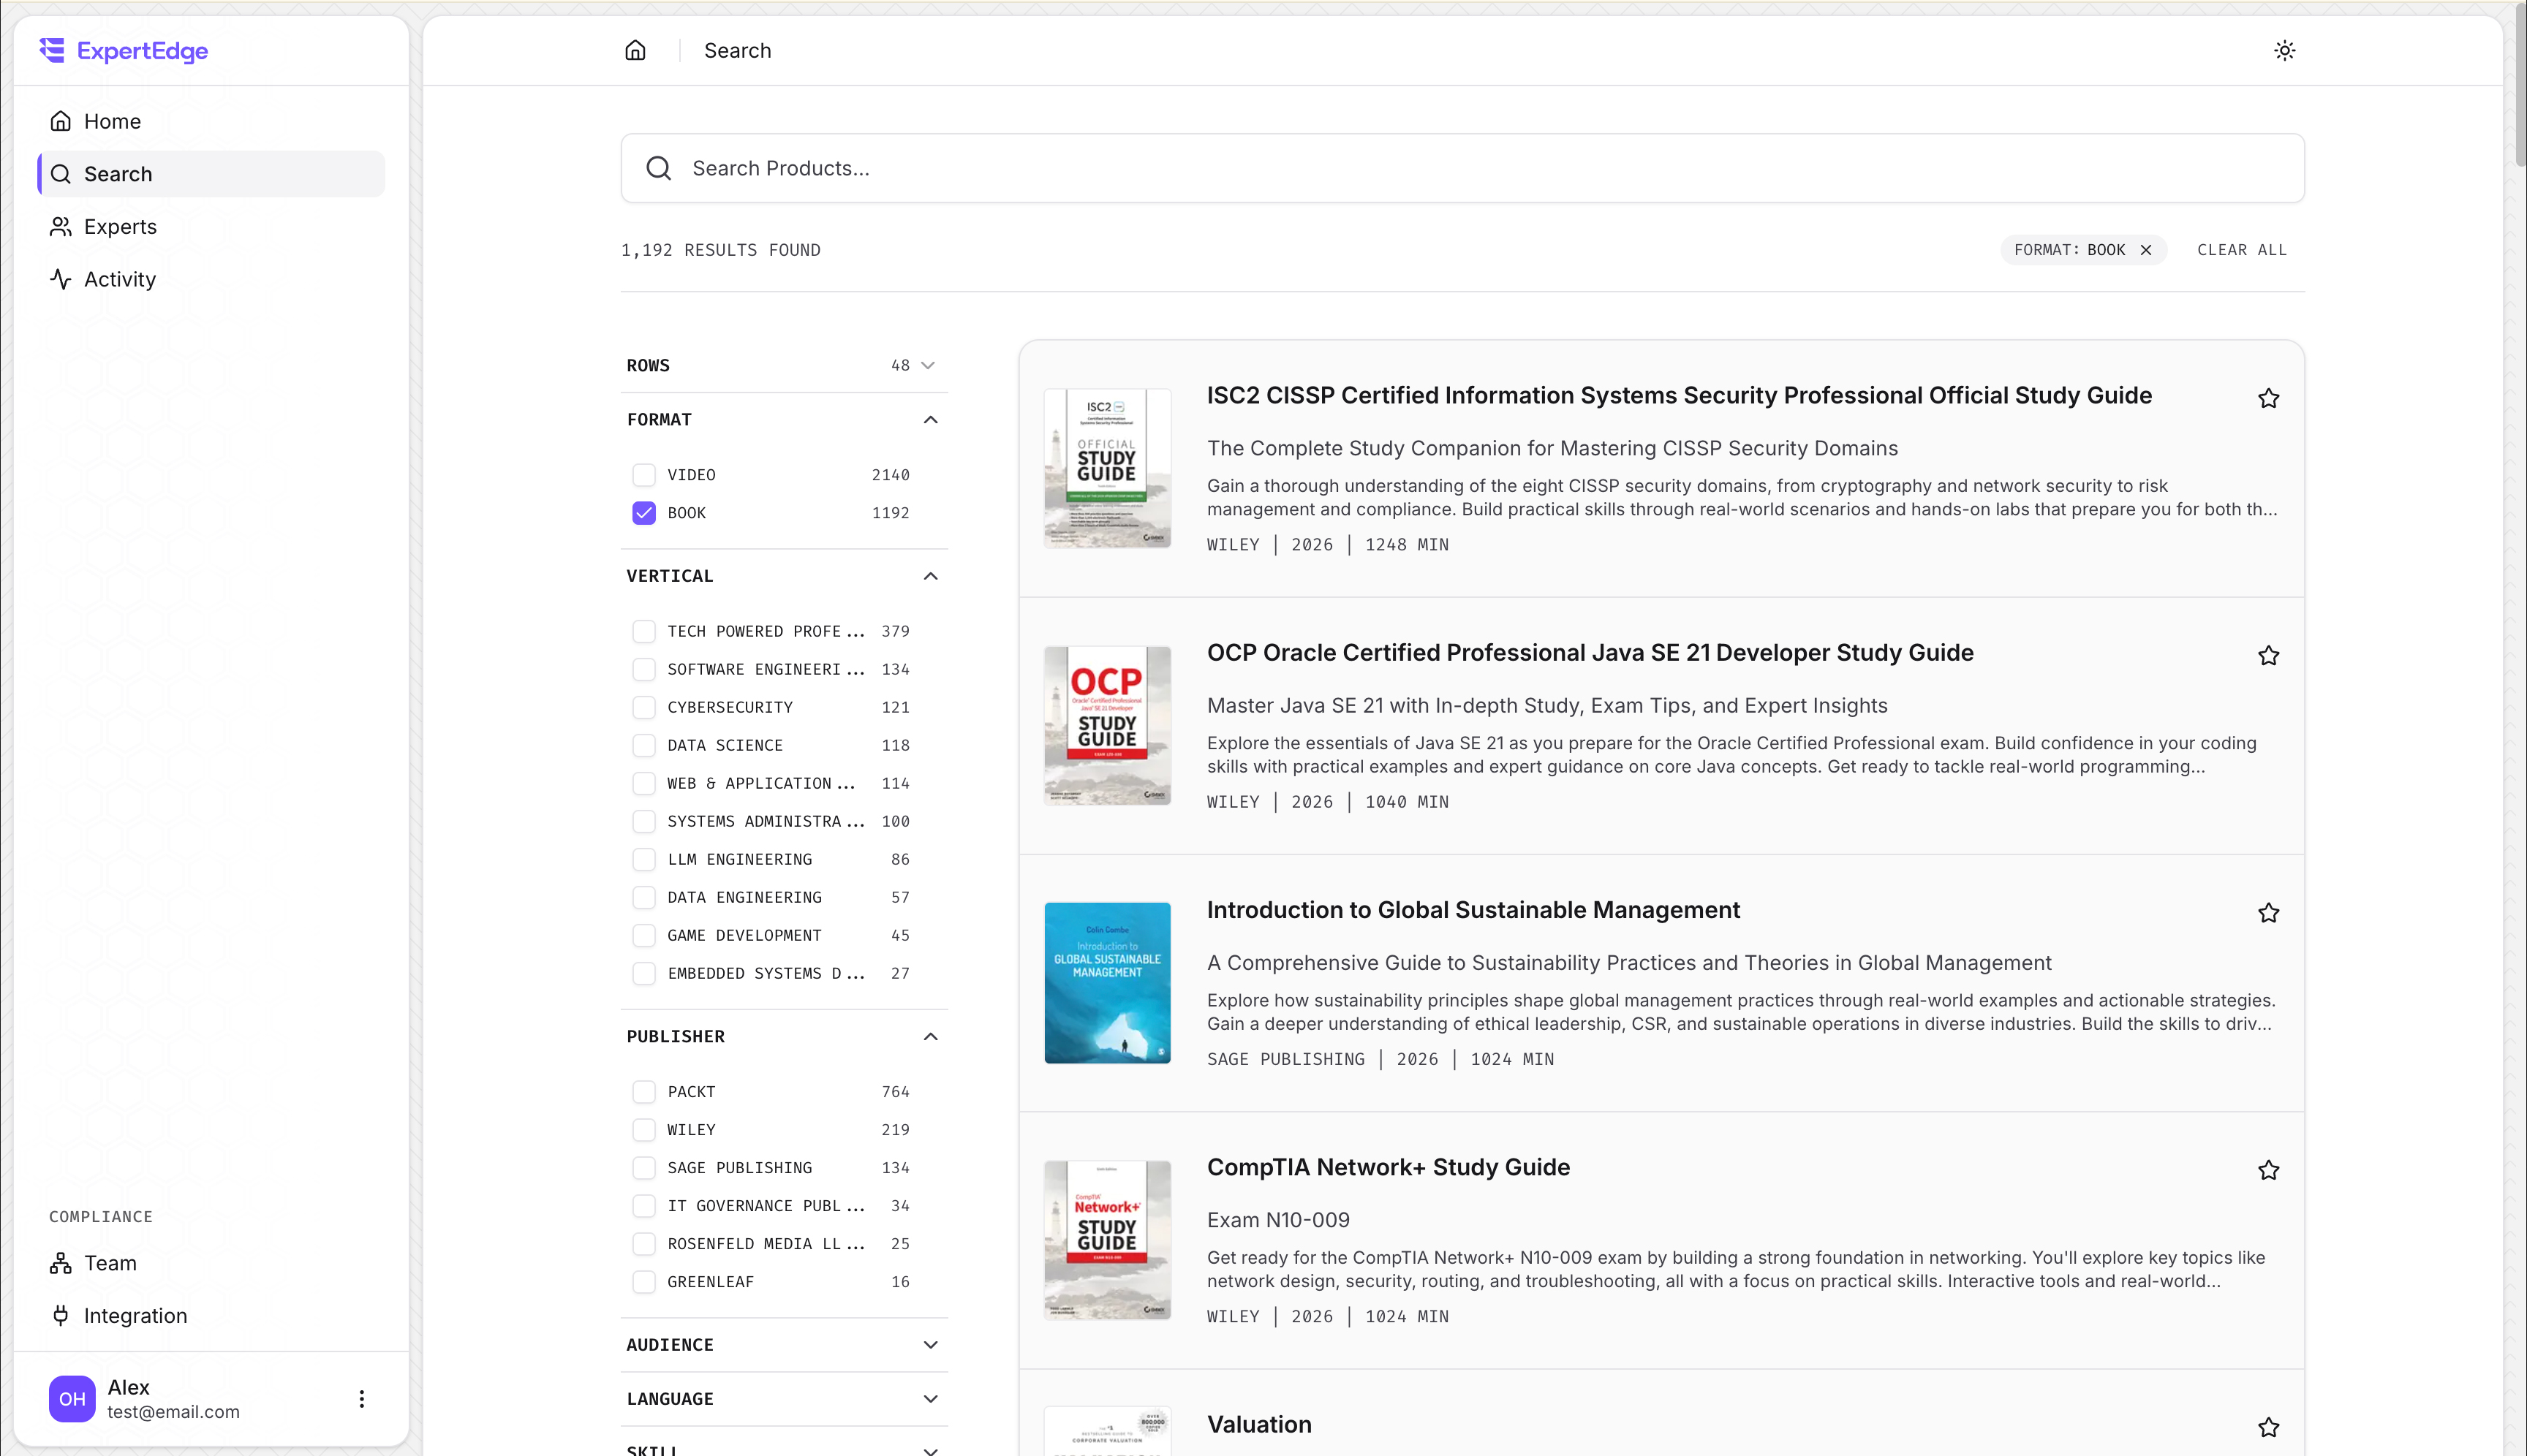Open Alex's account options menu
This screenshot has height=1456, width=2527.
click(361, 1398)
